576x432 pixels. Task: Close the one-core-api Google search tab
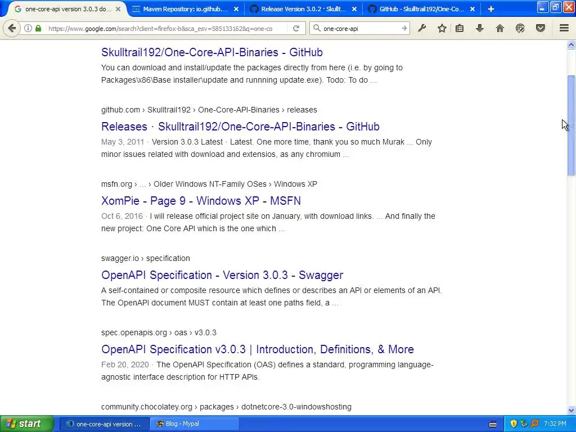(118, 9)
